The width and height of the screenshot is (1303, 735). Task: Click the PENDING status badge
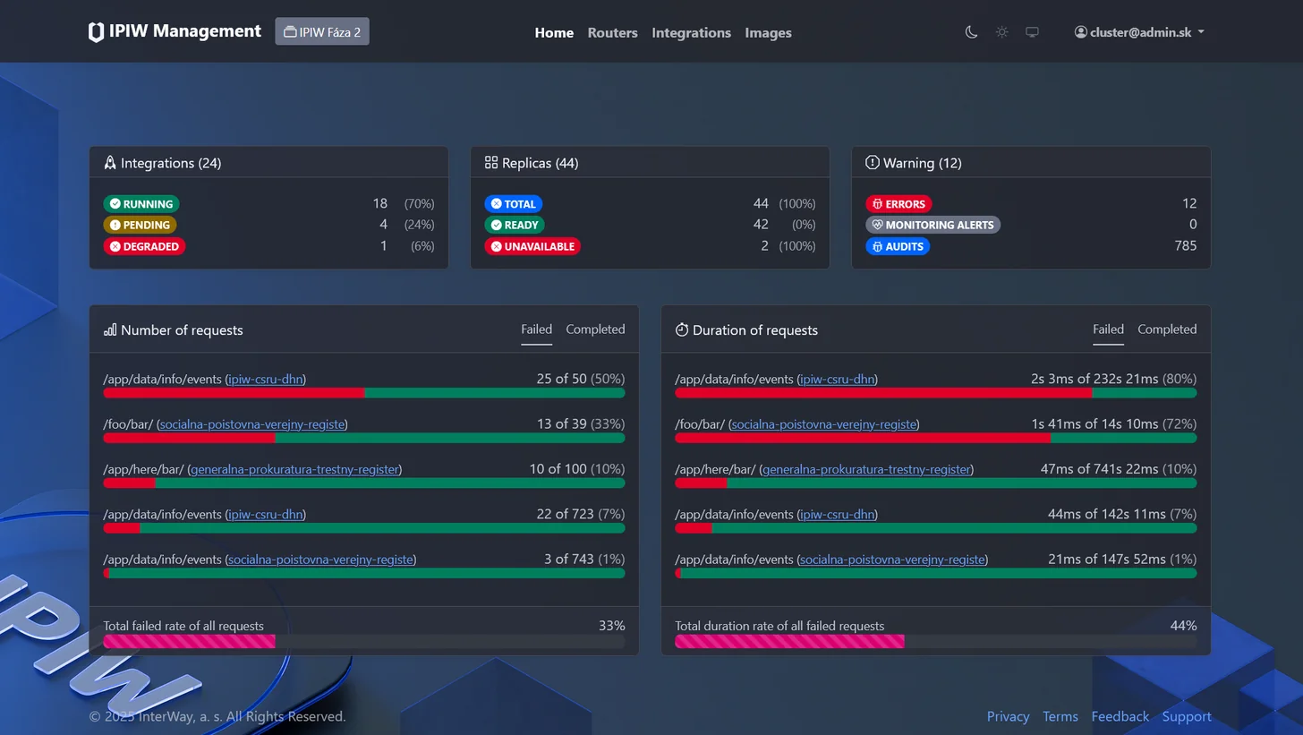(140, 225)
